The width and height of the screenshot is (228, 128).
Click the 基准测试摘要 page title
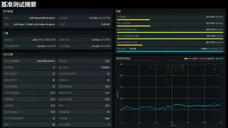click(x=19, y=4)
